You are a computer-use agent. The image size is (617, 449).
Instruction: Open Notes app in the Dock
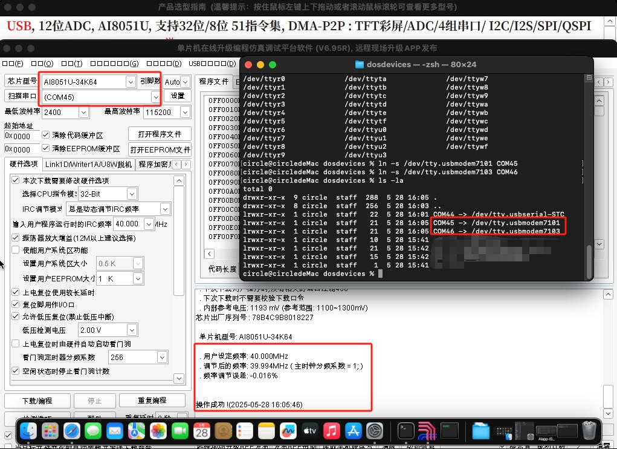pos(267,431)
